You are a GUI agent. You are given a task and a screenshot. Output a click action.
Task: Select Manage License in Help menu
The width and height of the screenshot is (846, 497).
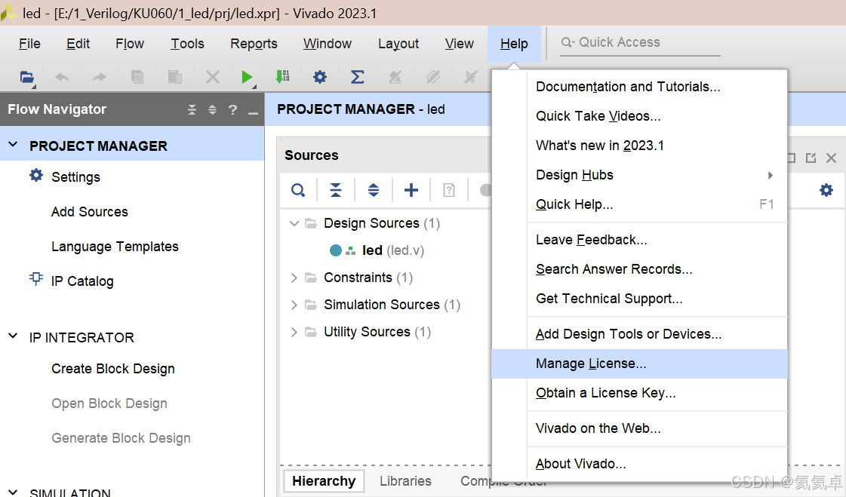tap(640, 364)
